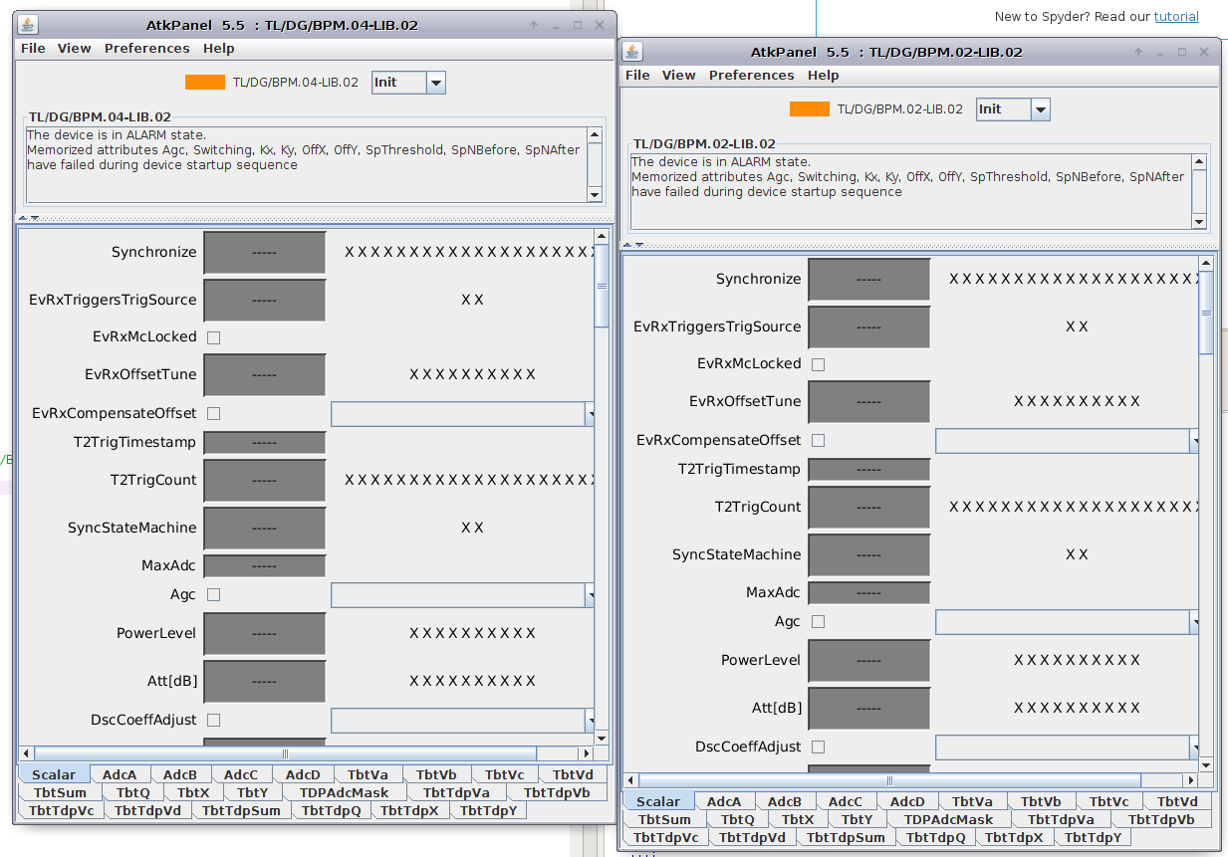
Task: Check DscCoeffAdjust in BPM.04-LIB.02 window
Action: click(213, 720)
